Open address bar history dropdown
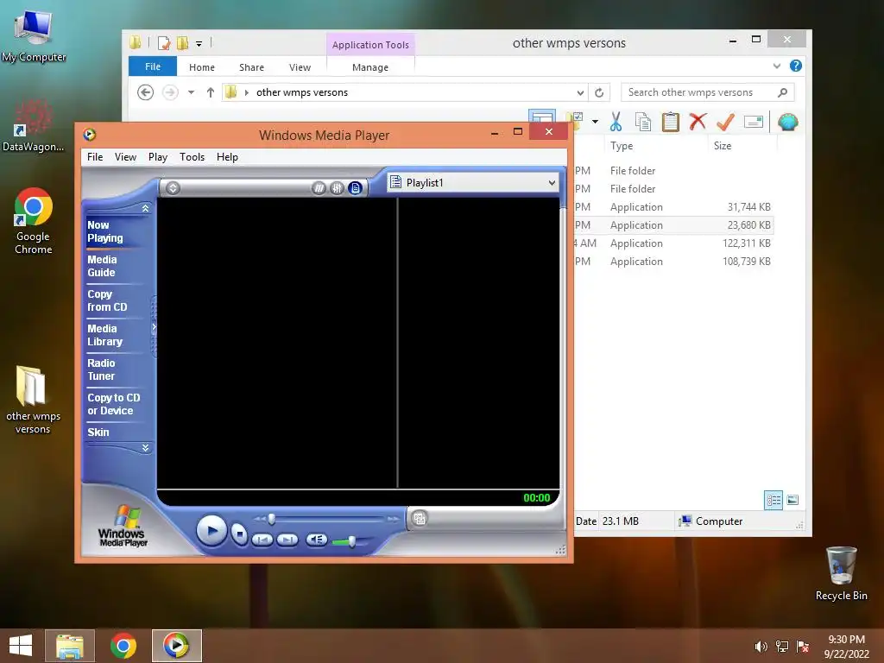The height and width of the screenshot is (663, 884). pyautogui.click(x=580, y=92)
